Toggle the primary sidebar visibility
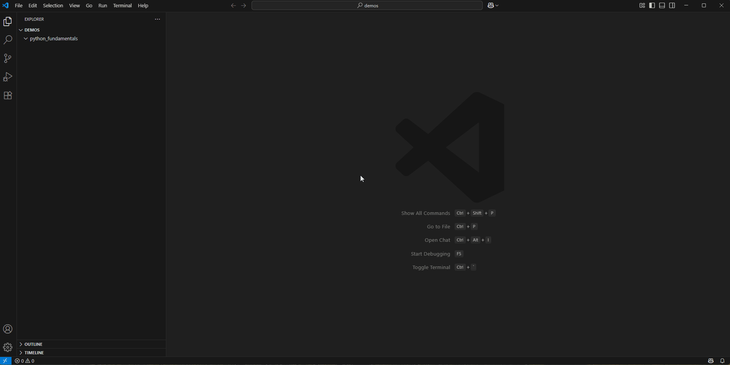Image resolution: width=730 pixels, height=365 pixels. click(x=651, y=5)
